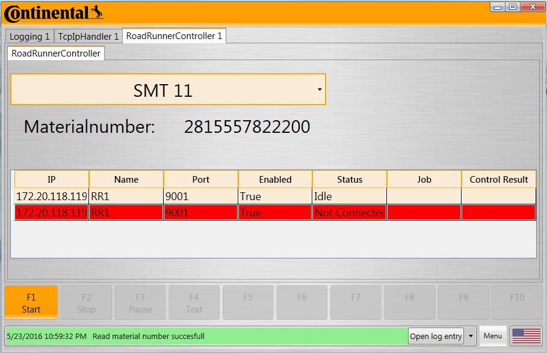Click IP 172.20.118.119 in the red row
This screenshot has width=547, height=354.
click(52, 213)
